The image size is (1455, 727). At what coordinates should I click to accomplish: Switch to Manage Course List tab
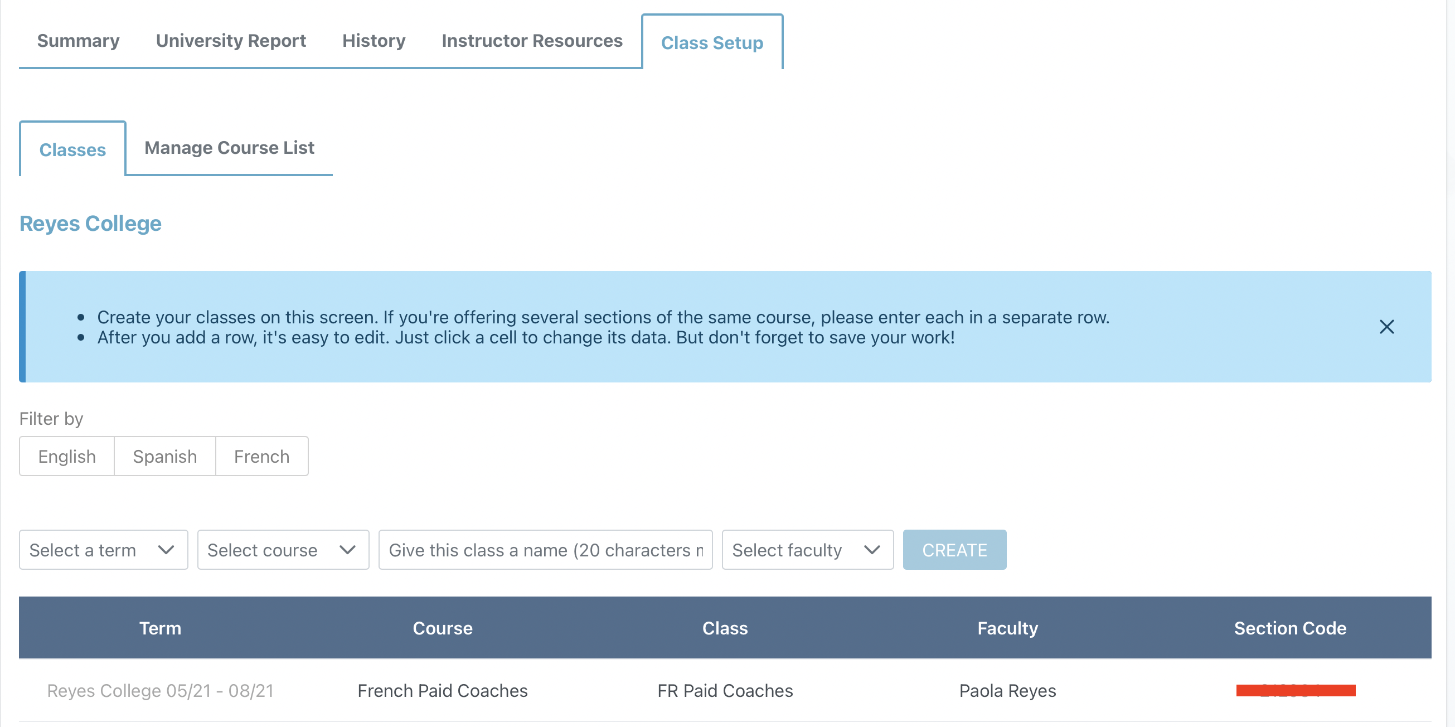pos(229,148)
